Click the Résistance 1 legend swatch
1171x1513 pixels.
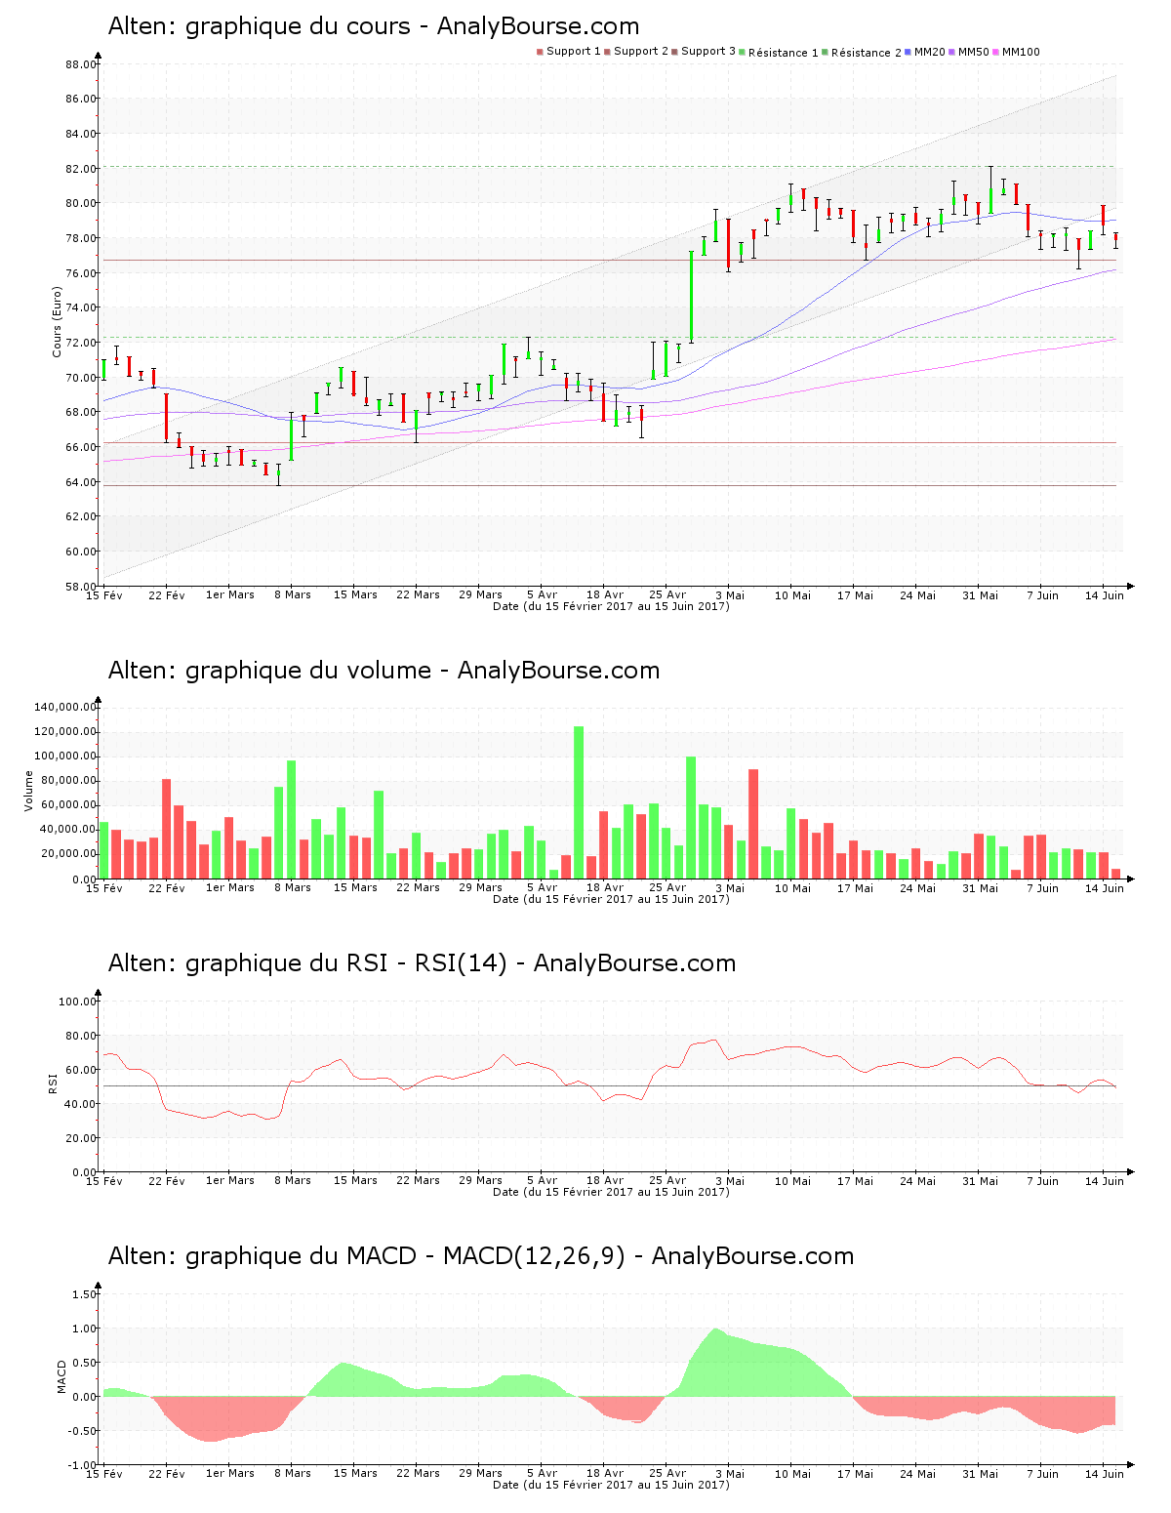click(x=743, y=52)
